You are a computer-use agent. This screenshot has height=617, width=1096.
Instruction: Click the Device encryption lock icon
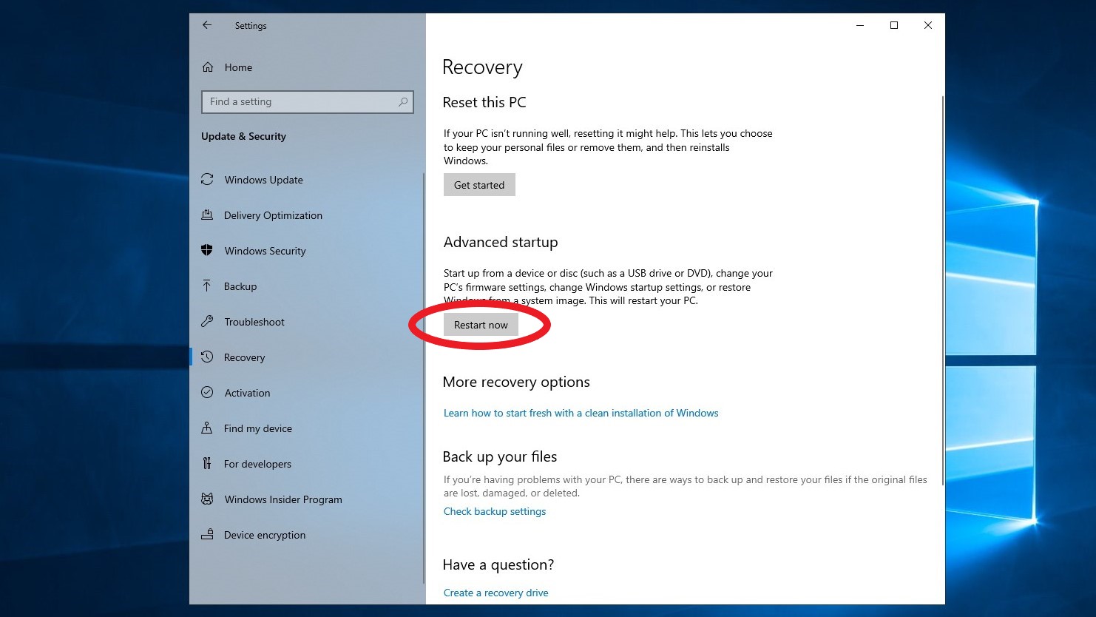click(x=207, y=535)
